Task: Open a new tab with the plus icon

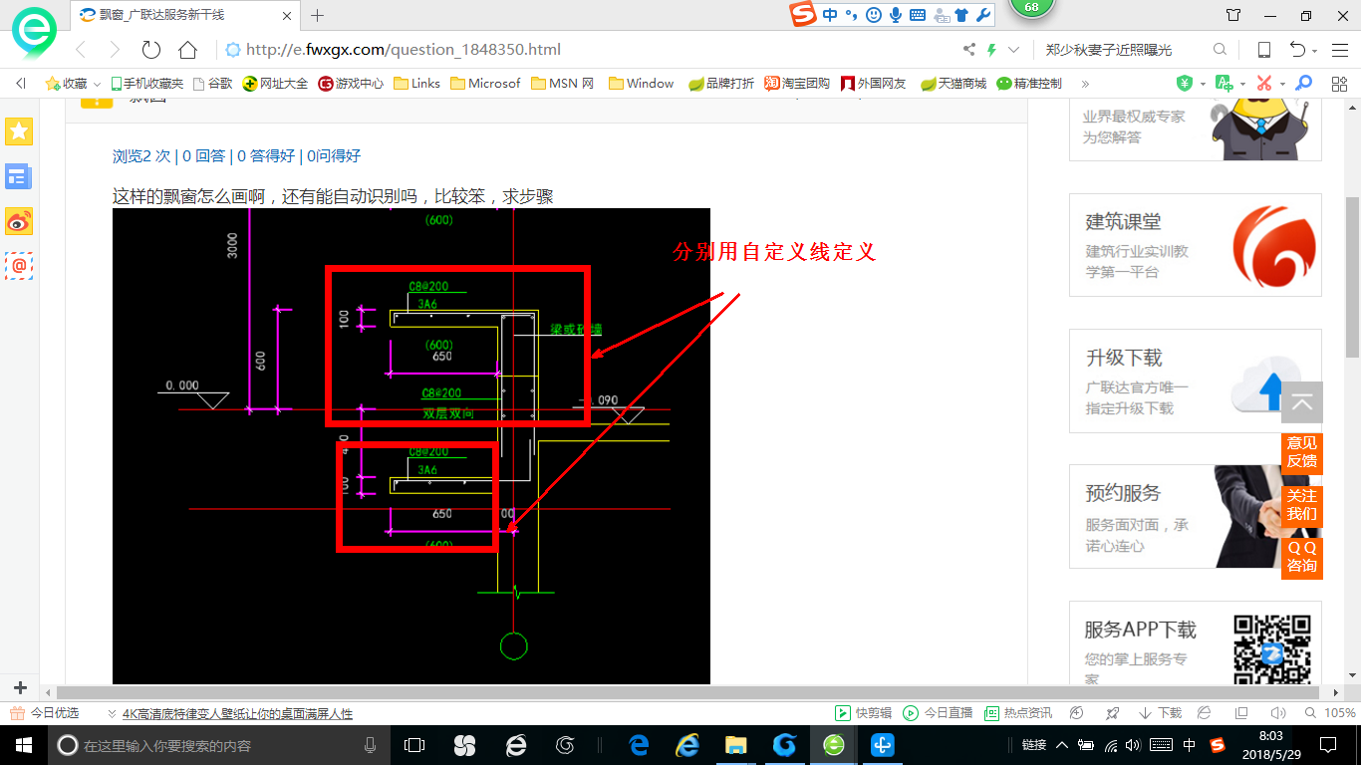Action: [318, 15]
